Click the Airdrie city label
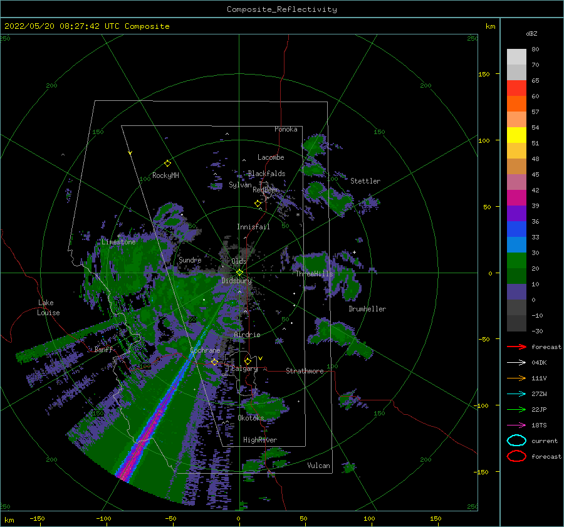Viewport: 564px width, 527px height. pos(247,335)
